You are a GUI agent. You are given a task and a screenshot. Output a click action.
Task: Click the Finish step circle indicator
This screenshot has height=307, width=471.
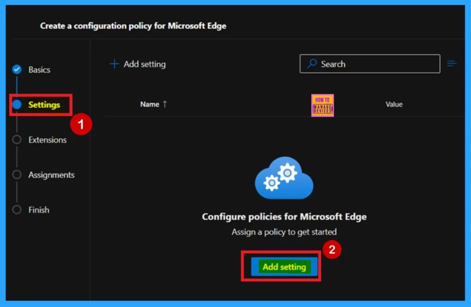(x=17, y=210)
